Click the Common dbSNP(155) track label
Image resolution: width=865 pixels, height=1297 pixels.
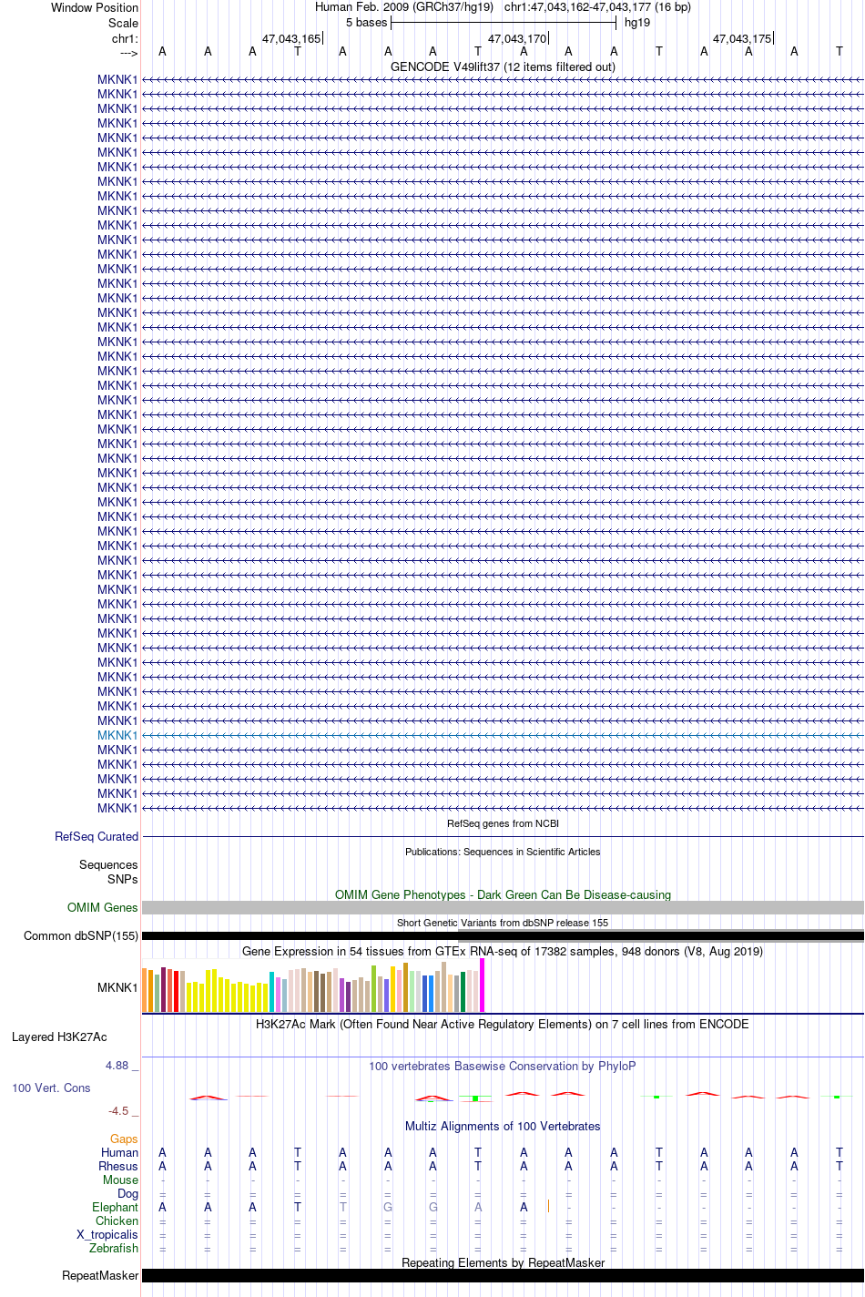point(81,935)
